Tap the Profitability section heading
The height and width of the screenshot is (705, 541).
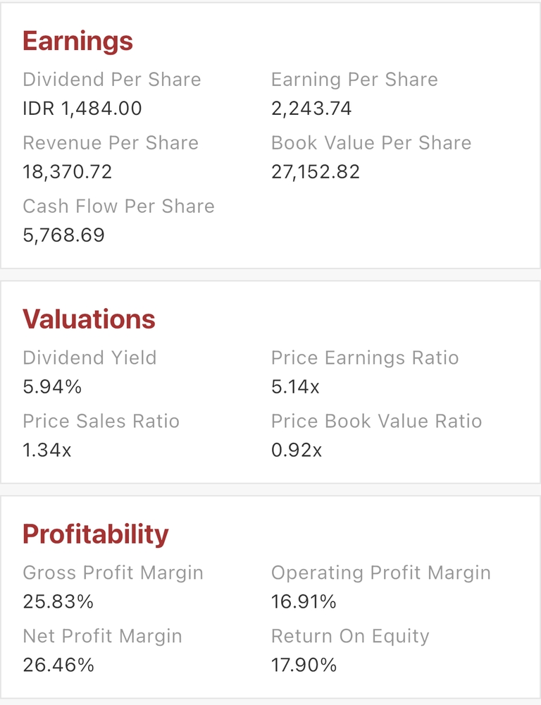point(95,534)
